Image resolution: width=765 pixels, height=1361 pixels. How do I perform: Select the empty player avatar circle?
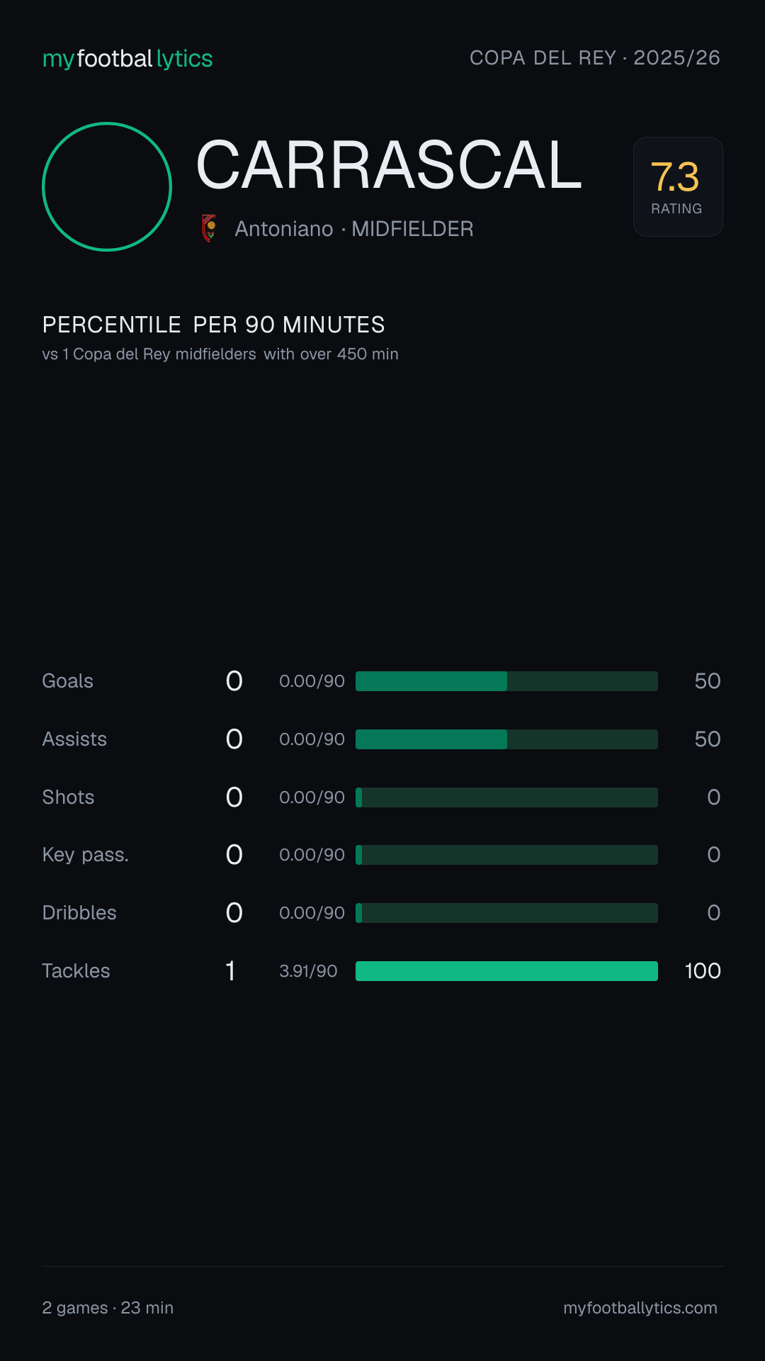click(x=107, y=186)
